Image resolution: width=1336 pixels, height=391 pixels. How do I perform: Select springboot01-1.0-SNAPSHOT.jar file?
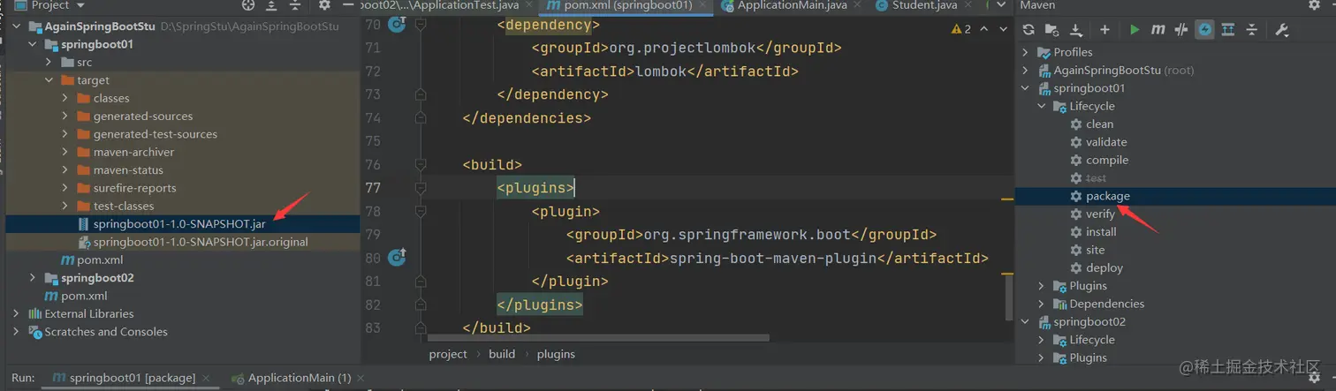[179, 224]
